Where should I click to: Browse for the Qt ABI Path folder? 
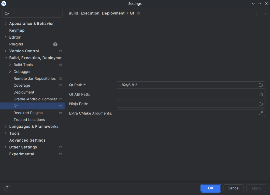[261, 94]
